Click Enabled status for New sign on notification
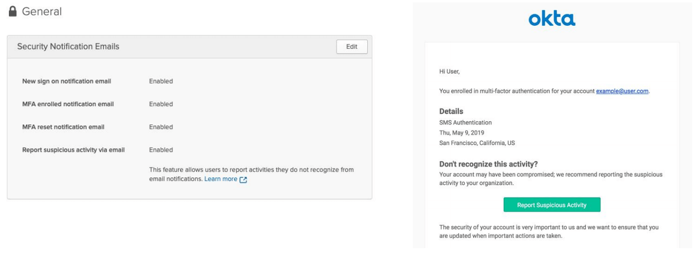Image resolution: width=698 pixels, height=254 pixels. [161, 81]
